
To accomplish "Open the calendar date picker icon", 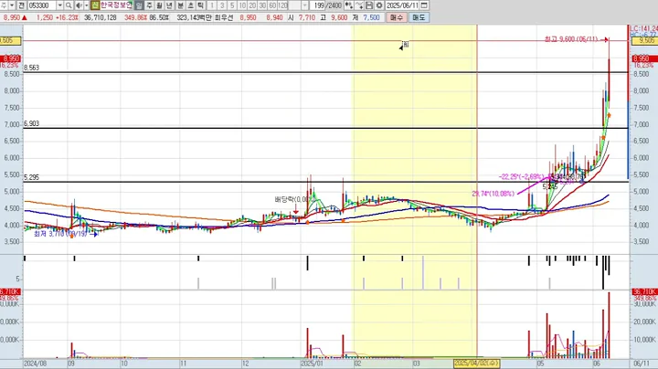I will pyautogui.click(x=424, y=5).
